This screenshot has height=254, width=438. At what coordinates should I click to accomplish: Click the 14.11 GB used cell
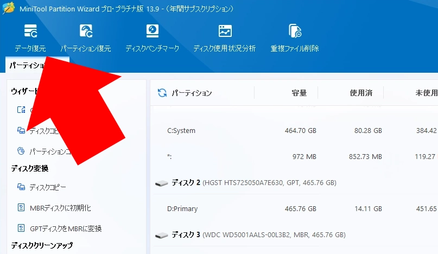coord(368,209)
